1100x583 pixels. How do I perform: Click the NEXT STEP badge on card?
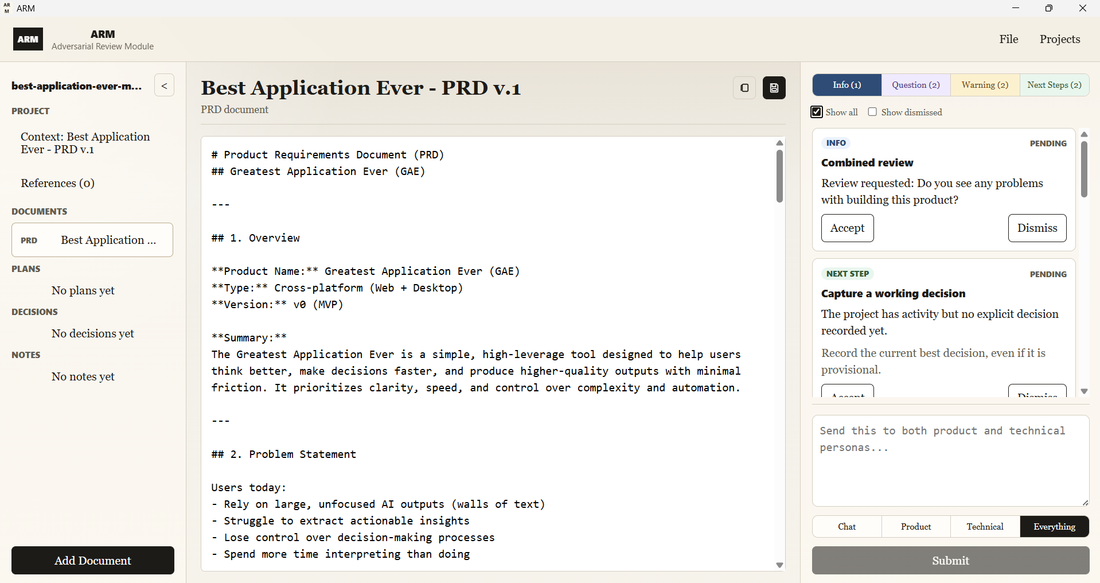pos(847,274)
